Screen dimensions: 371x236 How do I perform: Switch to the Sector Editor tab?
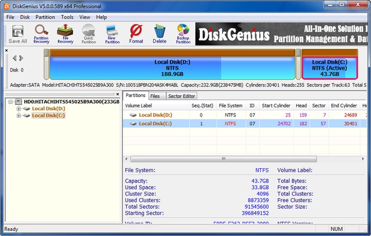181,96
